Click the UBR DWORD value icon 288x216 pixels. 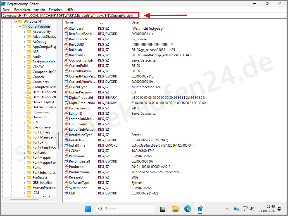point(66,193)
